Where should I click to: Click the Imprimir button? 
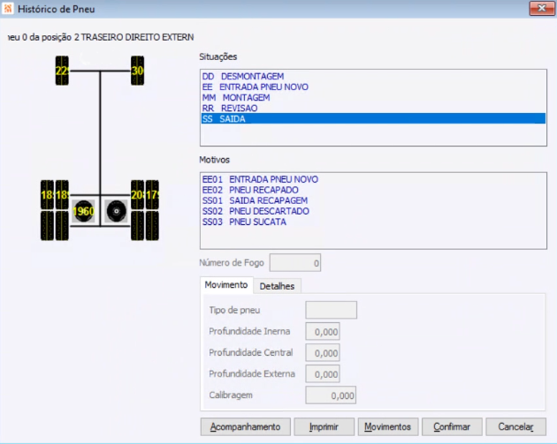[x=324, y=426]
